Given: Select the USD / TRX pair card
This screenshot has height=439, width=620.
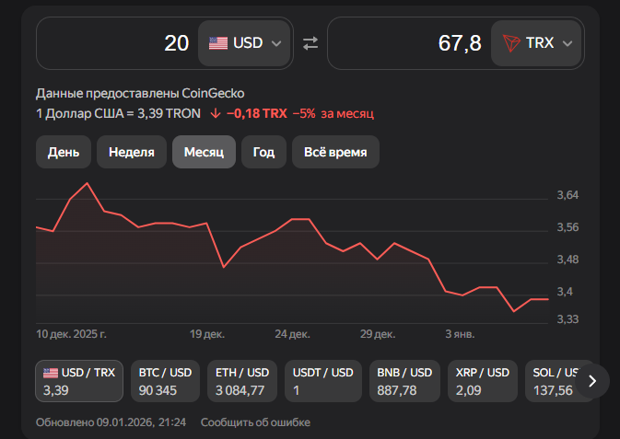Looking at the screenshot, I should coord(79,381).
